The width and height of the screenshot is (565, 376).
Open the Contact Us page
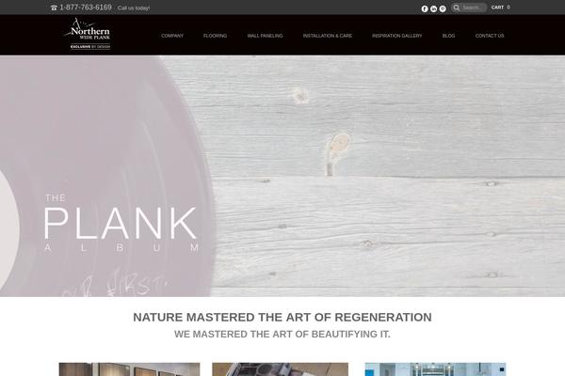[x=490, y=36]
